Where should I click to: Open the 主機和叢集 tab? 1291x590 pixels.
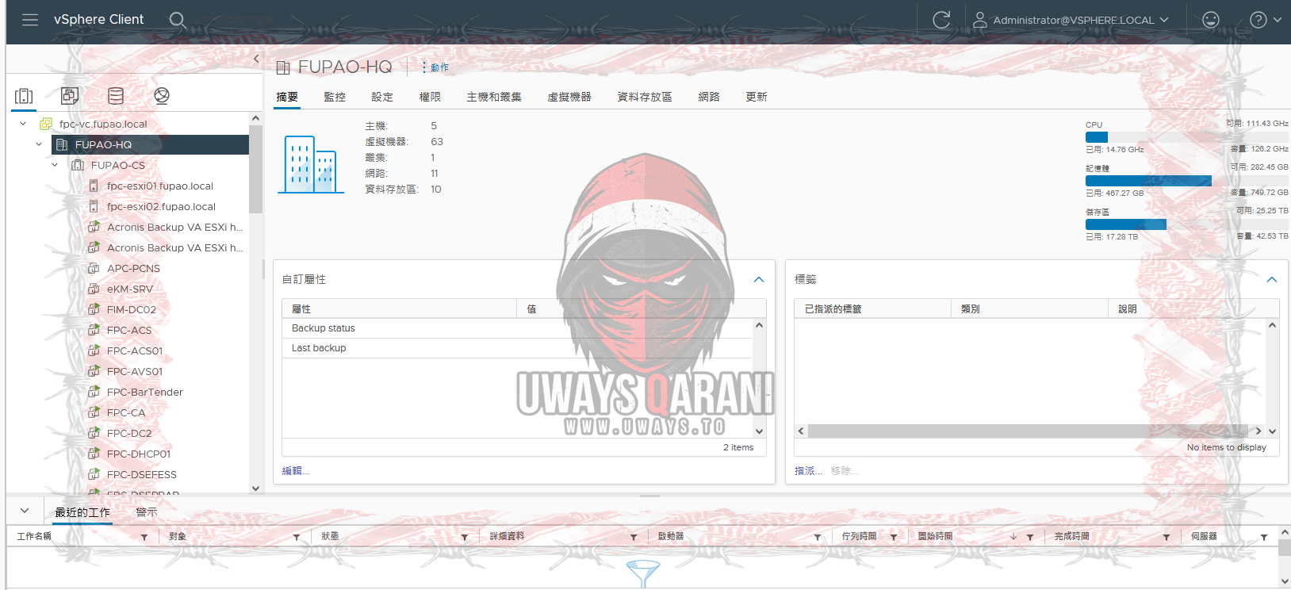(494, 97)
